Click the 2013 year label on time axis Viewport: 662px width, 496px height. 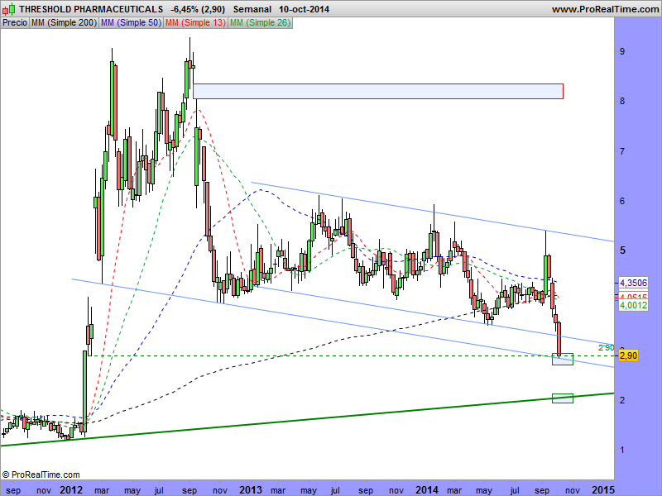(251, 490)
